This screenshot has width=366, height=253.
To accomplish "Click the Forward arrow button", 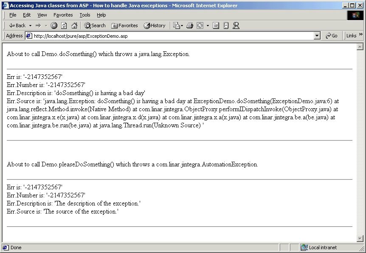I will pyautogui.click(x=38, y=25).
